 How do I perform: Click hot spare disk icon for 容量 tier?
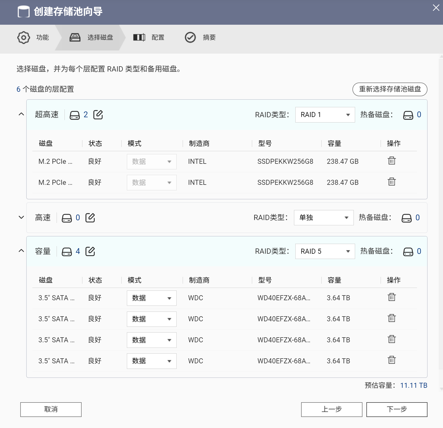(x=408, y=252)
